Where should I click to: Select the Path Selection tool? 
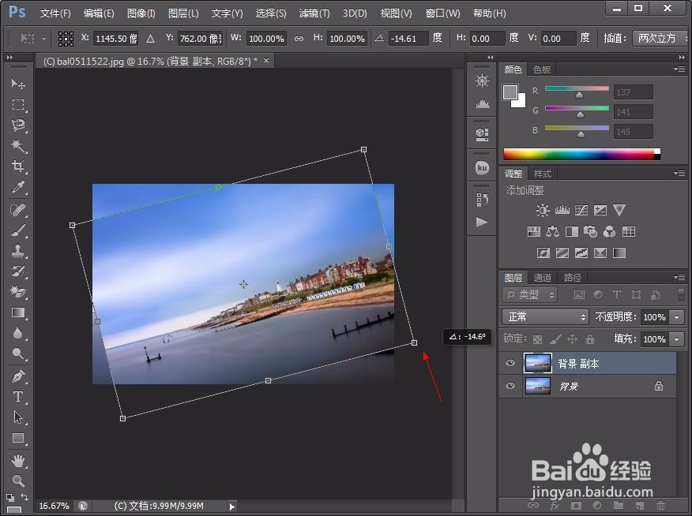pyautogui.click(x=18, y=417)
